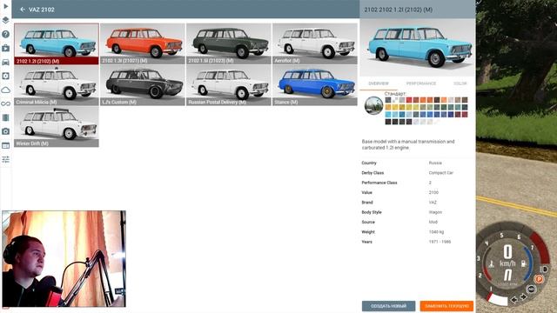Pick the first cyan swatch in the third row

pyautogui.click(x=388, y=115)
